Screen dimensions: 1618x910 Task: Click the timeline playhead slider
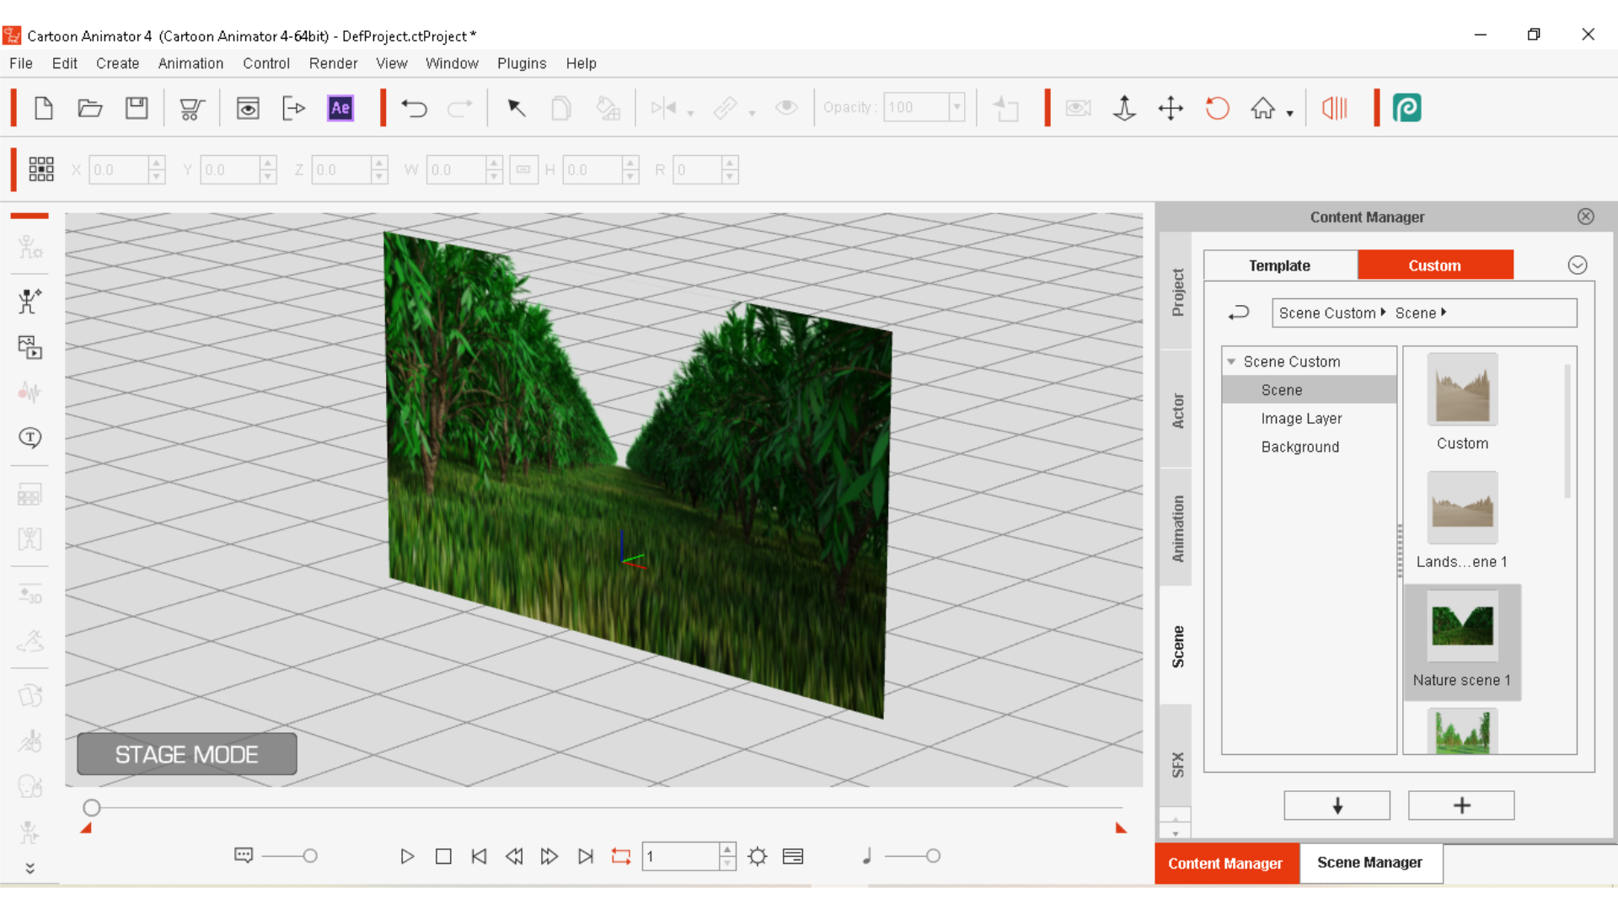(92, 808)
